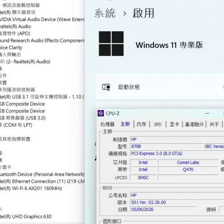The width and height of the screenshot is (224, 224).
Task: Open the SPD tab in CPU-Z
Action: point(158,124)
